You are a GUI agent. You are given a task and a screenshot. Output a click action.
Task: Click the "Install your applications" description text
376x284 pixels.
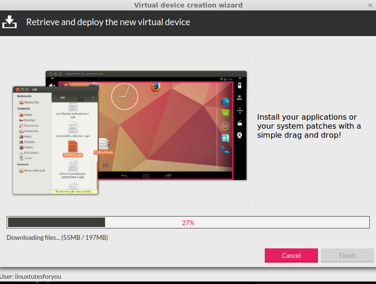(309, 126)
